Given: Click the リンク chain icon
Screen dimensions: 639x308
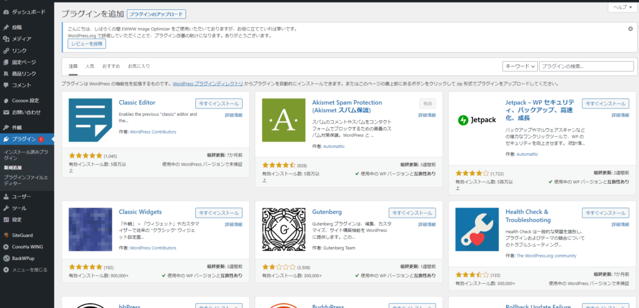Looking at the screenshot, I should tap(6, 51).
